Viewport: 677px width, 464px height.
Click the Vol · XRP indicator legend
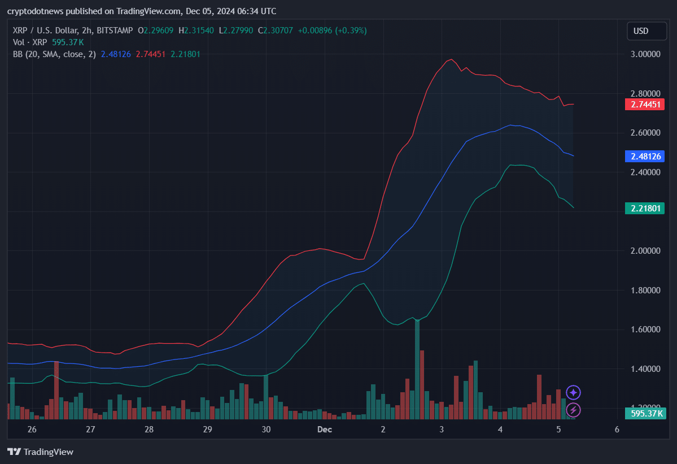coord(30,42)
